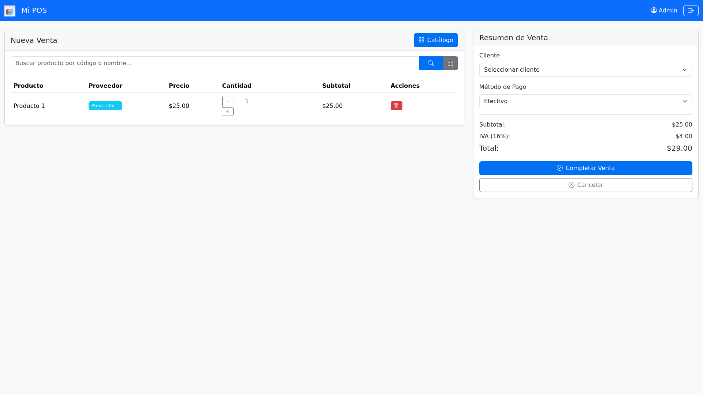Delete Producto 1 with trash icon

396,106
